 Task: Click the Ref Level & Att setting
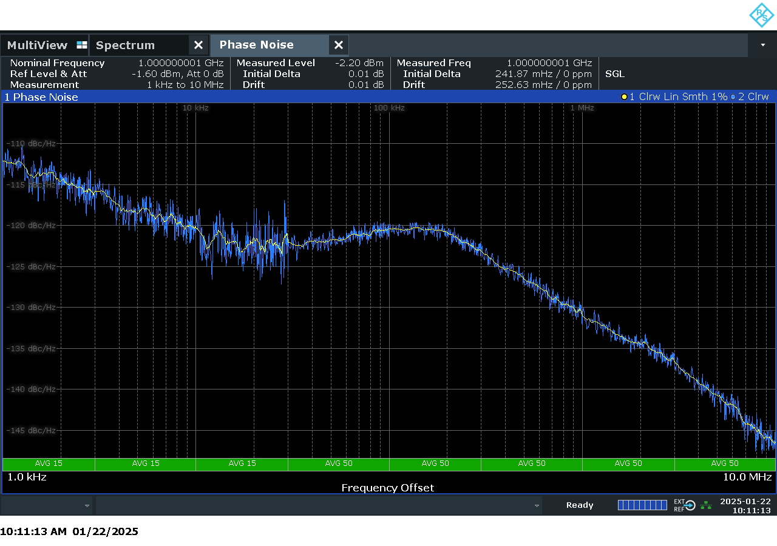tap(117, 74)
